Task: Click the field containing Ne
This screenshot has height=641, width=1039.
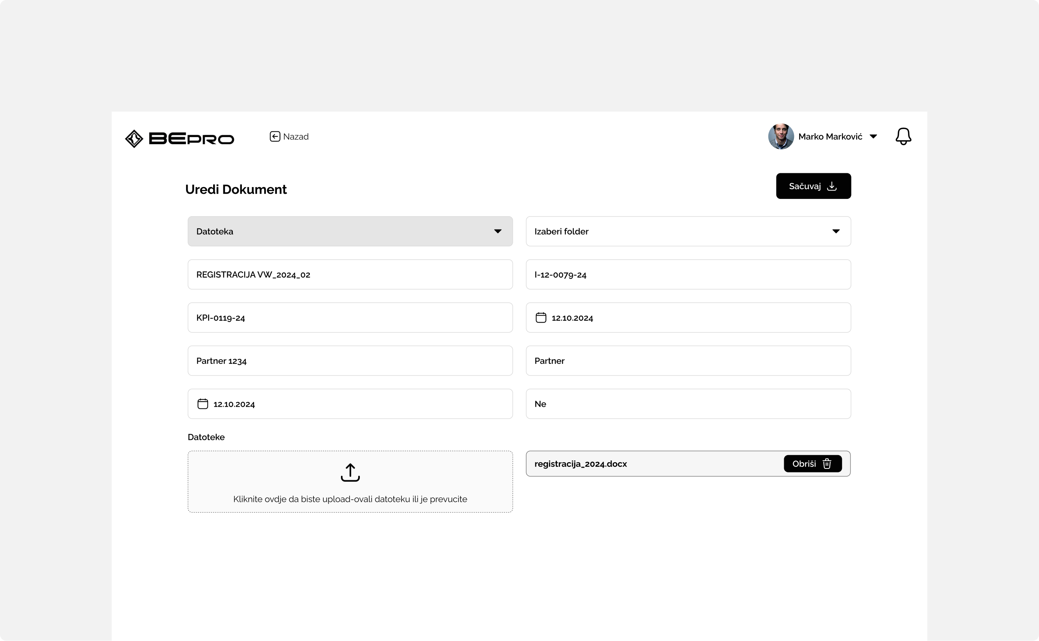Action: (x=688, y=404)
